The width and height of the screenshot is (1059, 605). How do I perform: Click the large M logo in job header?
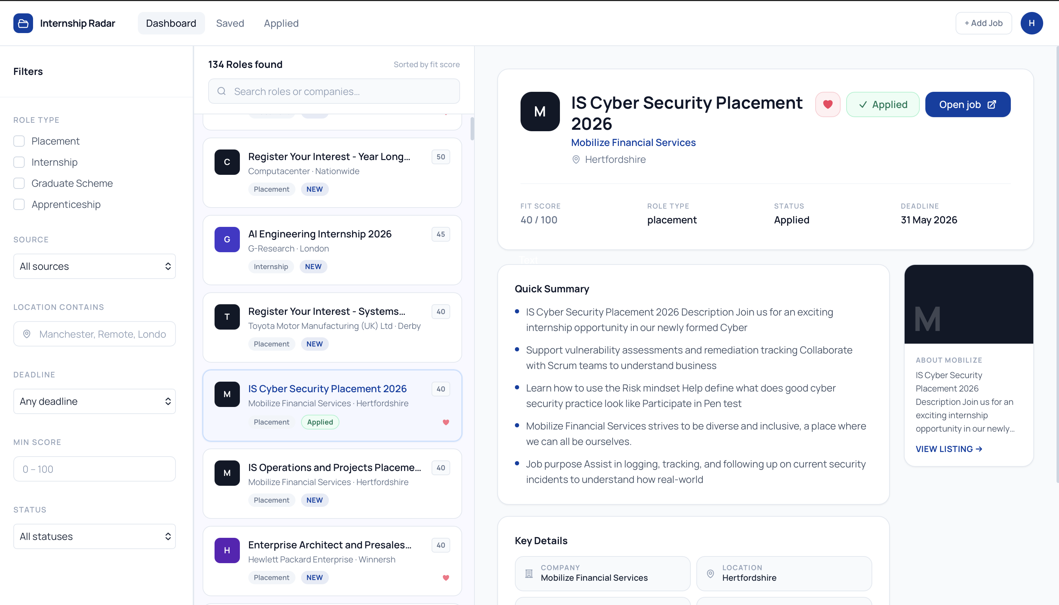coord(540,112)
